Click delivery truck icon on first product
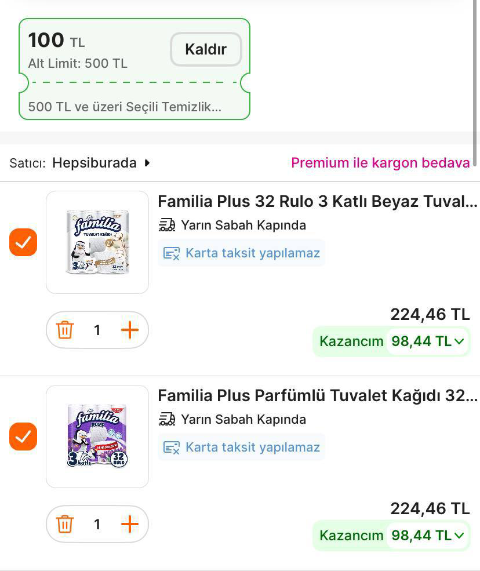This screenshot has height=571, width=480. [x=167, y=225]
